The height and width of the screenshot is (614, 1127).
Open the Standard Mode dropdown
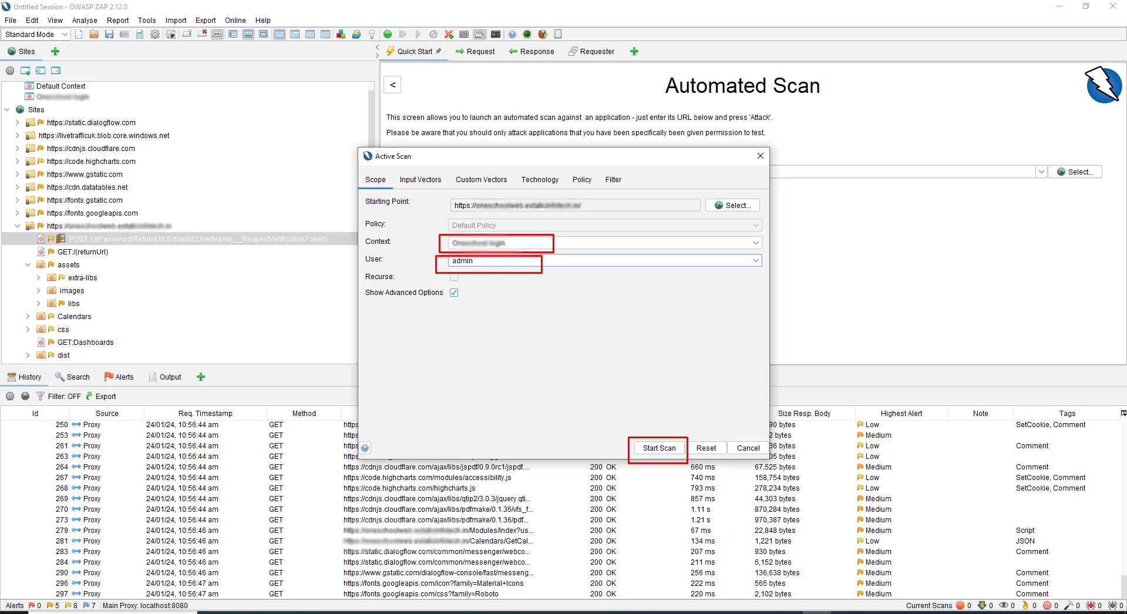[36, 34]
